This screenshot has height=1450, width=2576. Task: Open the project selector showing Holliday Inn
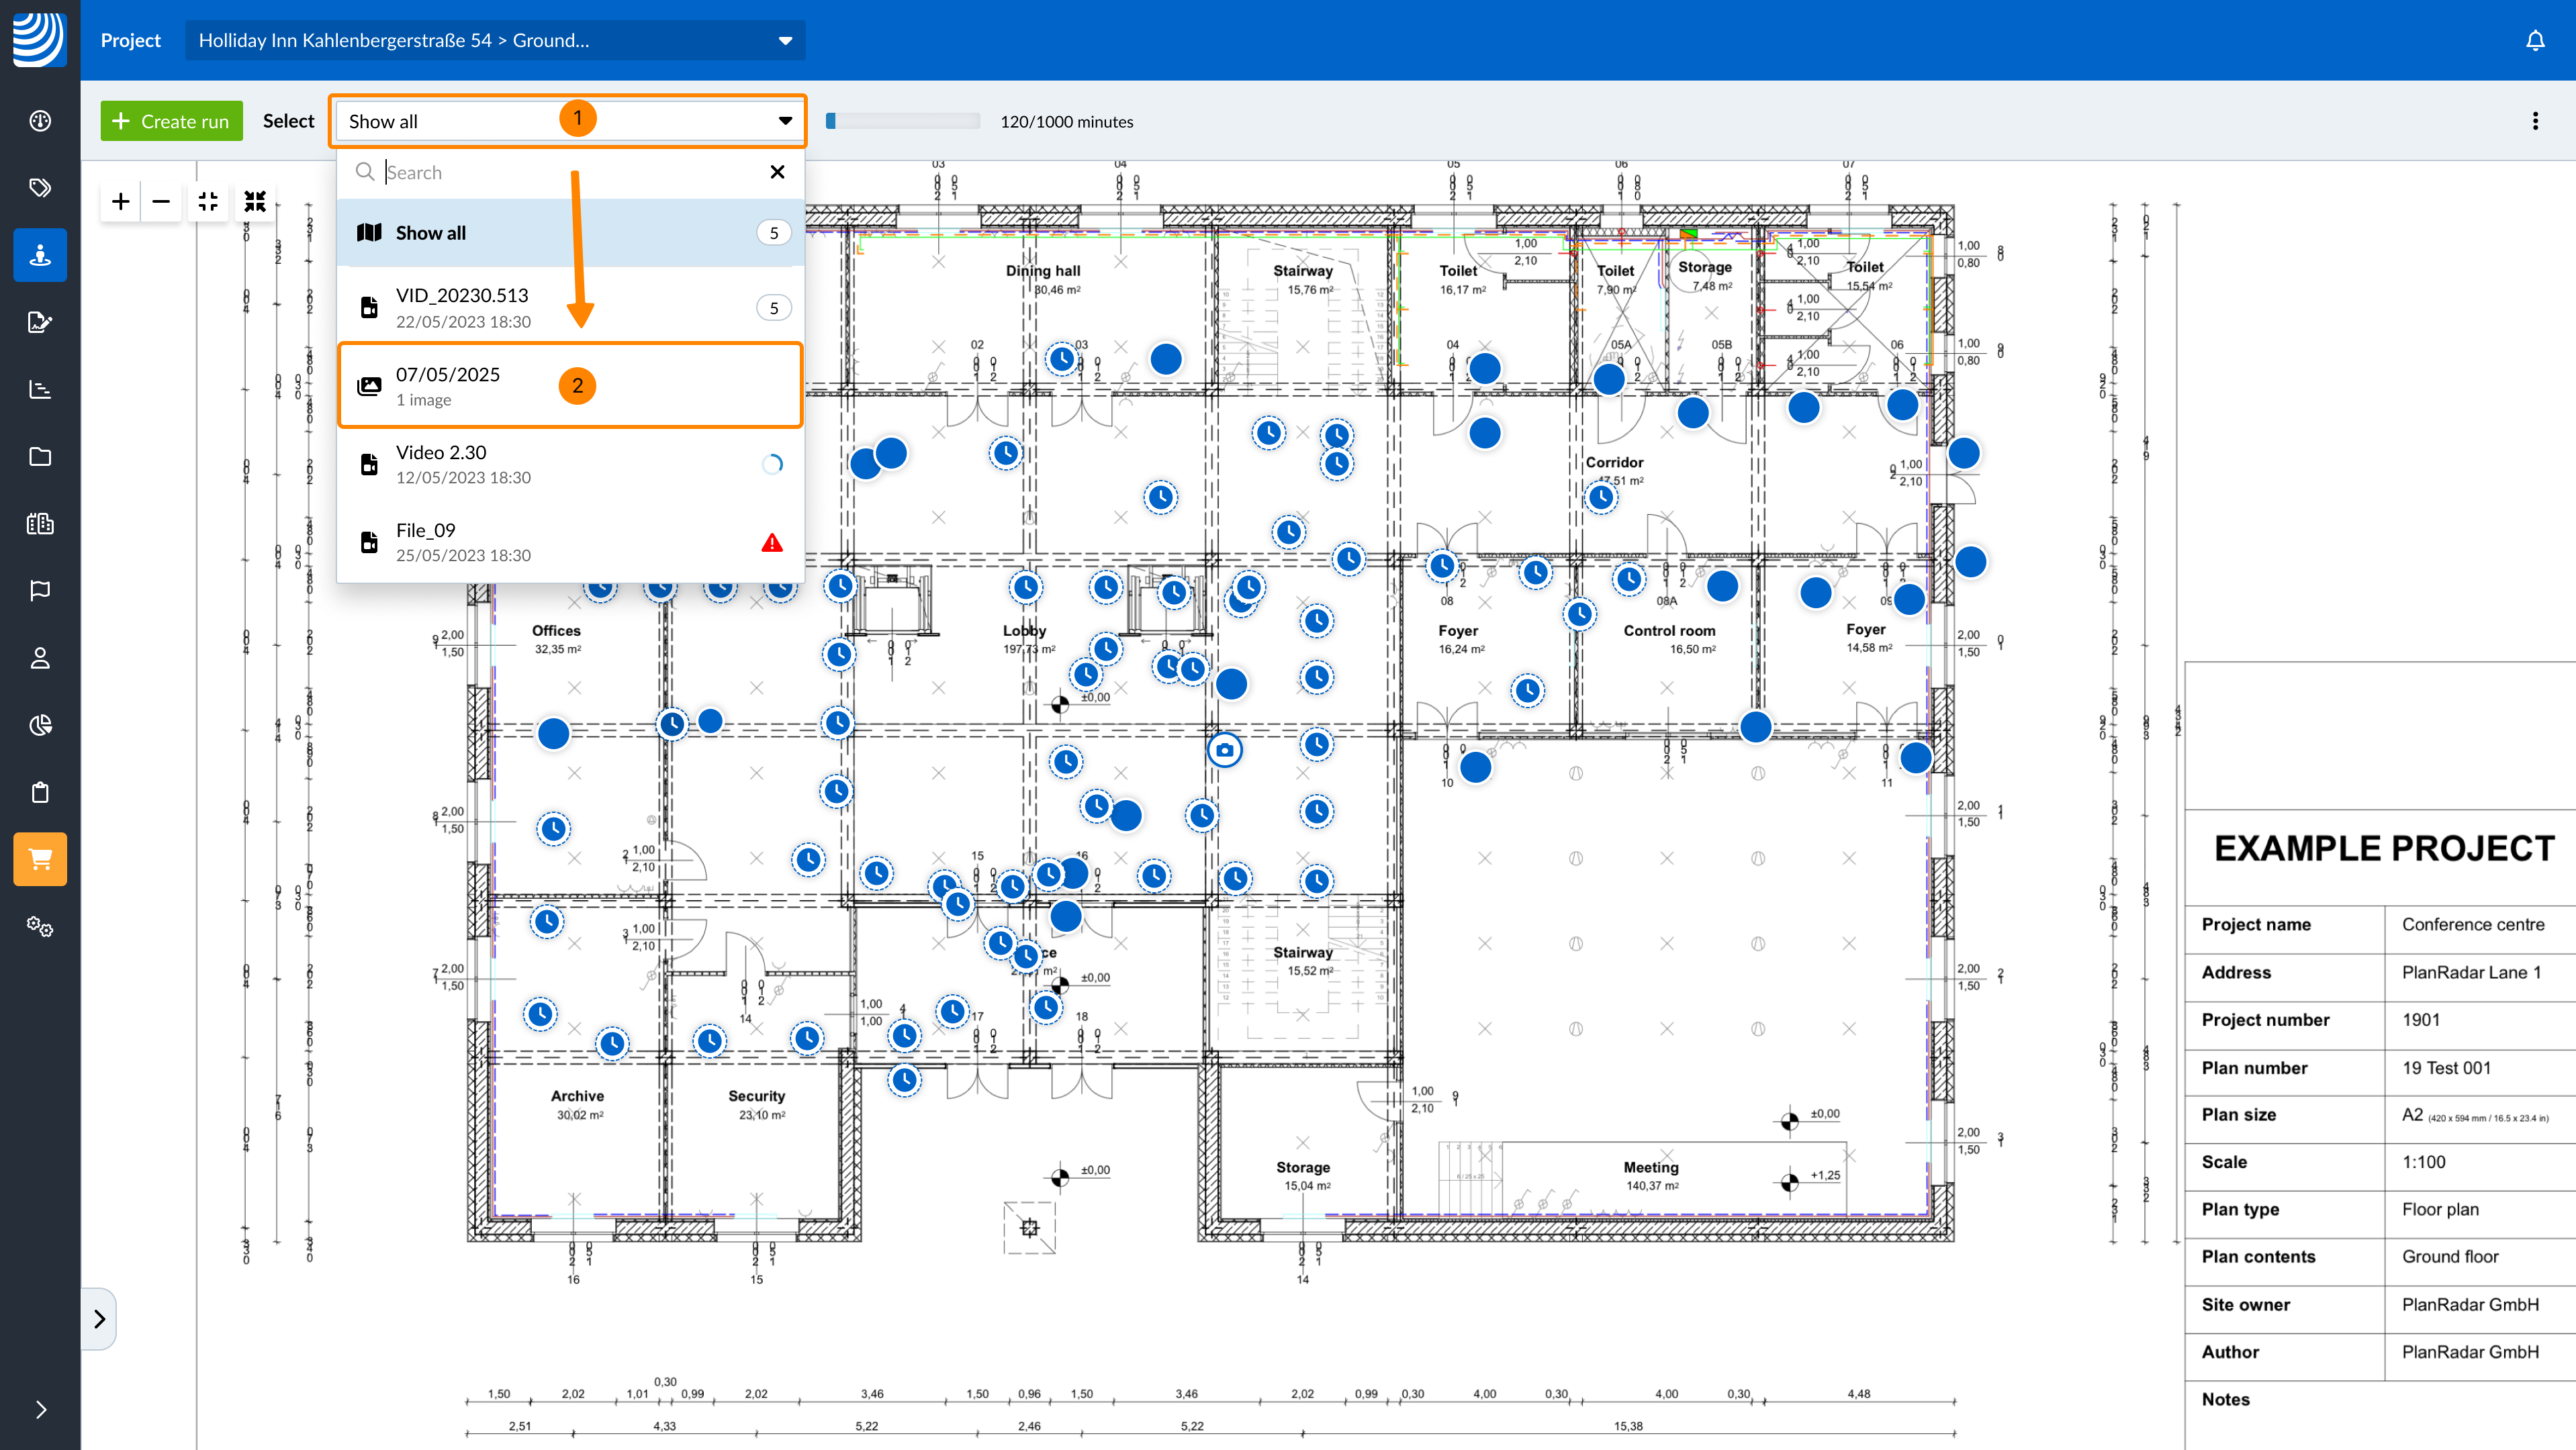[495, 40]
